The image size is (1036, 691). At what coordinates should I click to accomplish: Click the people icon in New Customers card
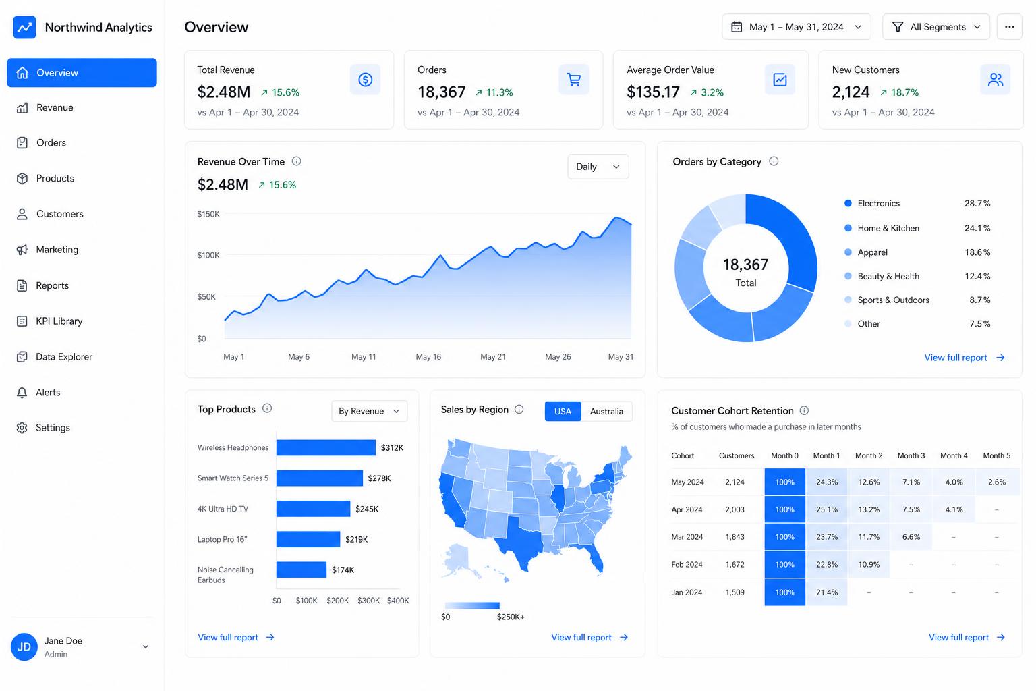tap(995, 80)
